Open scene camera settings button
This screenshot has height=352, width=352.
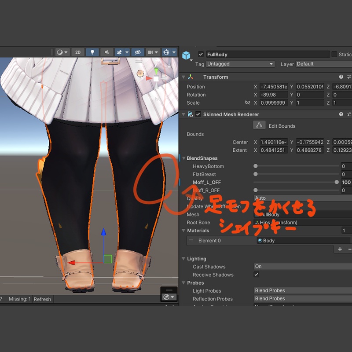150,52
